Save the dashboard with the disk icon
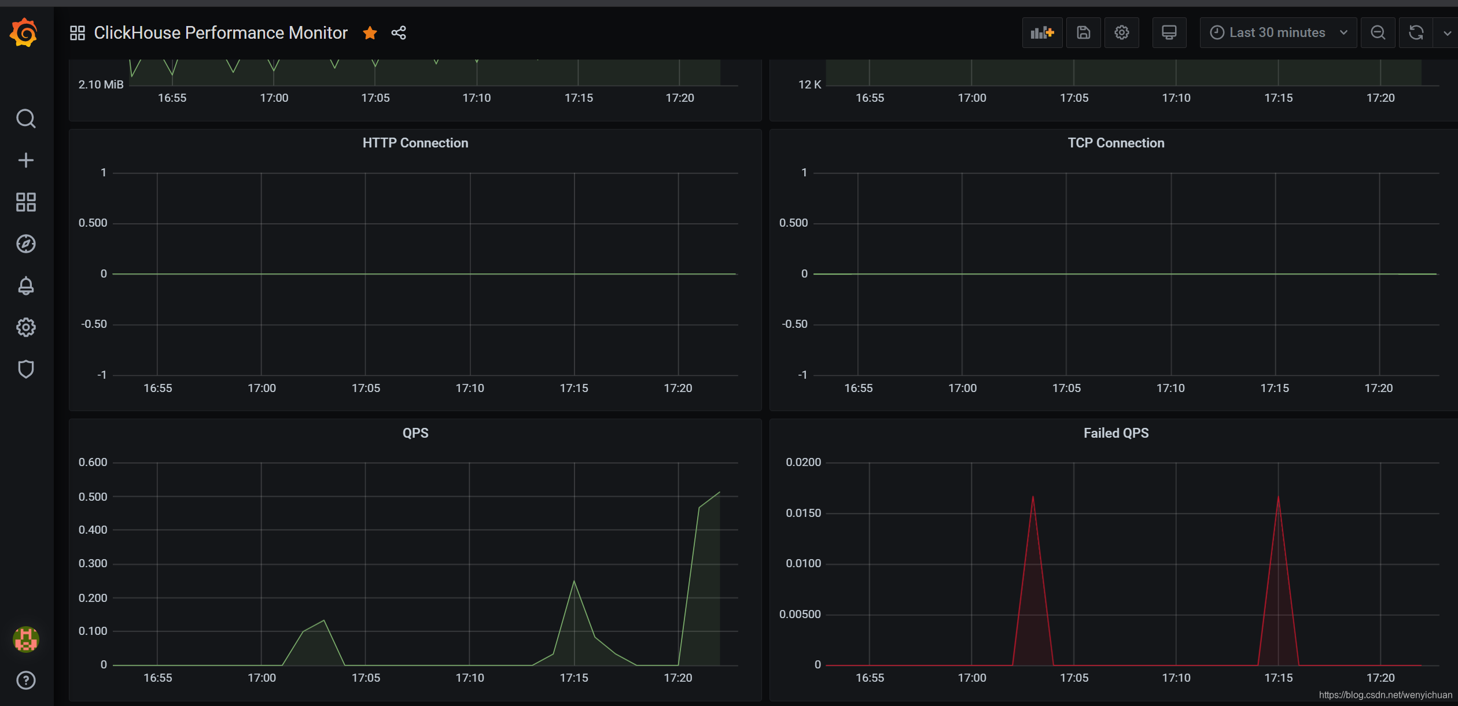Viewport: 1458px width, 706px height. click(x=1083, y=32)
